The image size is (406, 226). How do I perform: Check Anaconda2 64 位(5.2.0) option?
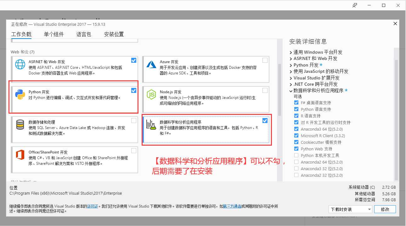tap(296, 162)
